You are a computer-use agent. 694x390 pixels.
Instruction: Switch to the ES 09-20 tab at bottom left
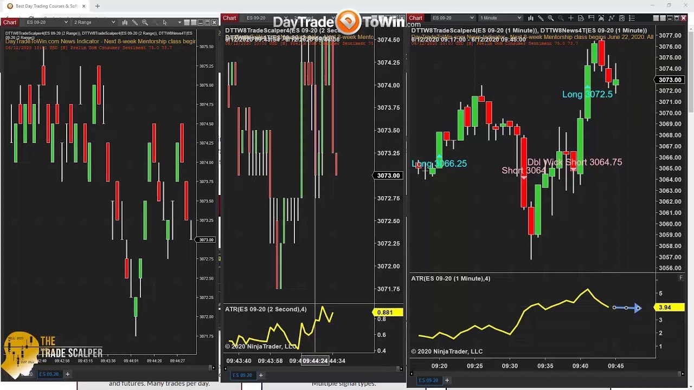click(49, 374)
